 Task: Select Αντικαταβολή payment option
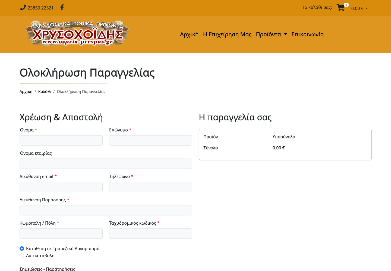click(x=22, y=256)
